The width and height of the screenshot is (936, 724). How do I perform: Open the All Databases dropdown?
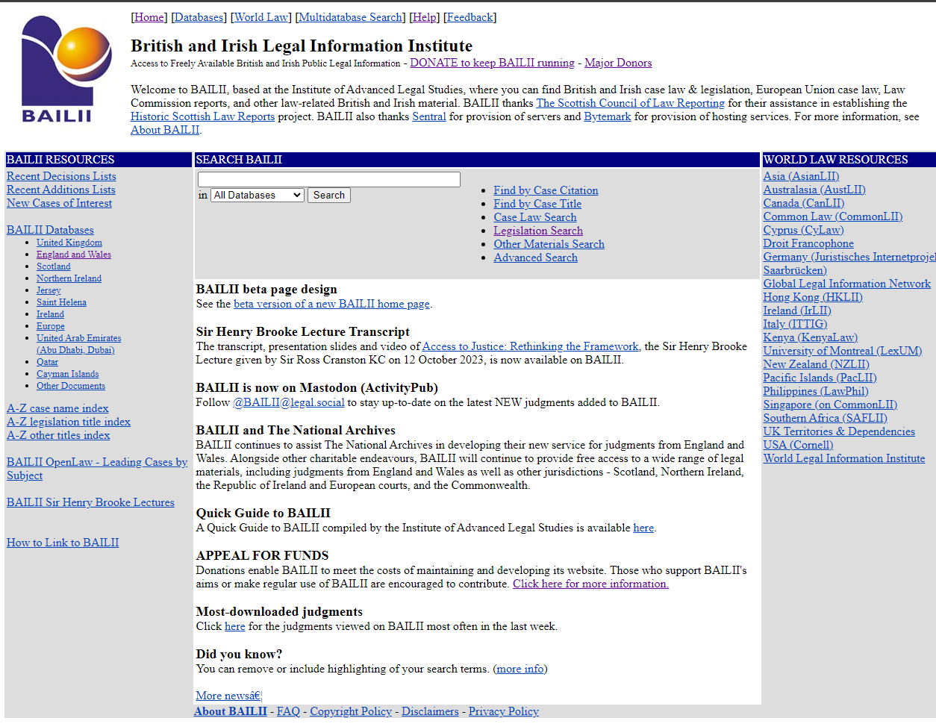click(x=258, y=196)
